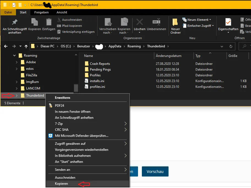251x188 pixels.
Task: Click the Umbenennen icon
Action: click(156, 22)
